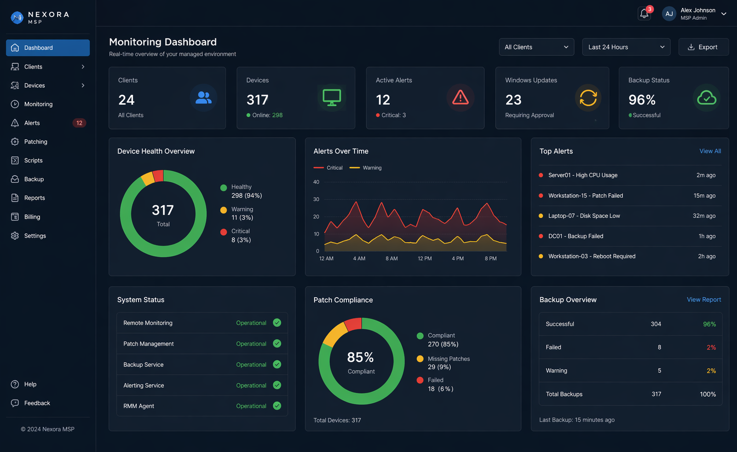The image size is (737, 452).
Task: Open the Workstation-15 - Patch Failed alert
Action: (630, 196)
